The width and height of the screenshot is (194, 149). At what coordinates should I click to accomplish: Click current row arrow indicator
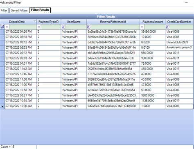pyautogui.click(x=2, y=106)
